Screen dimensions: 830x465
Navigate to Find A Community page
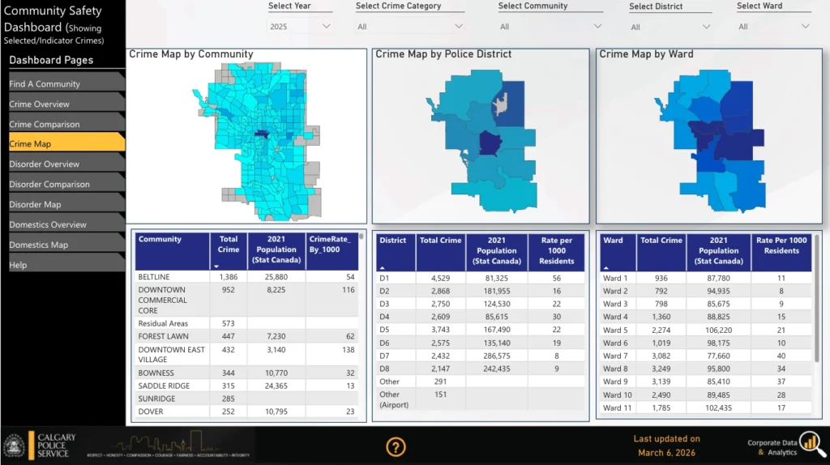pyautogui.click(x=63, y=84)
